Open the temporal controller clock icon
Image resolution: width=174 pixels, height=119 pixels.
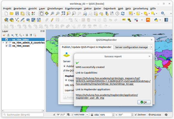[x=117, y=13]
